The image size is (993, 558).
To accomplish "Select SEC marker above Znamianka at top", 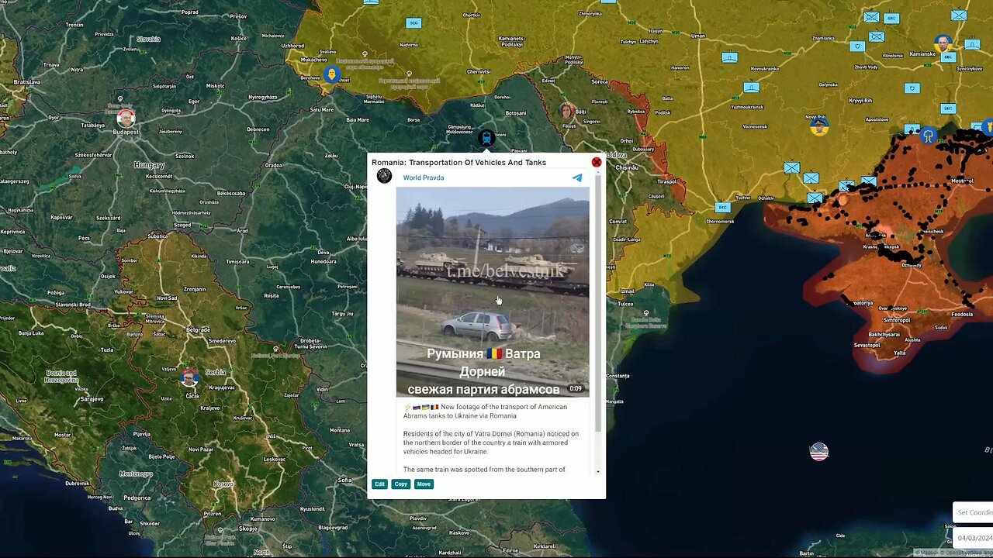I will [x=891, y=19].
